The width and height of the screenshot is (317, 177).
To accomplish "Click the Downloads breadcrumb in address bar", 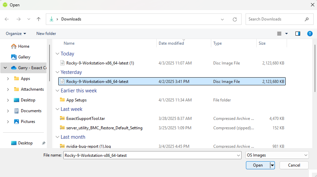I will [71, 19].
